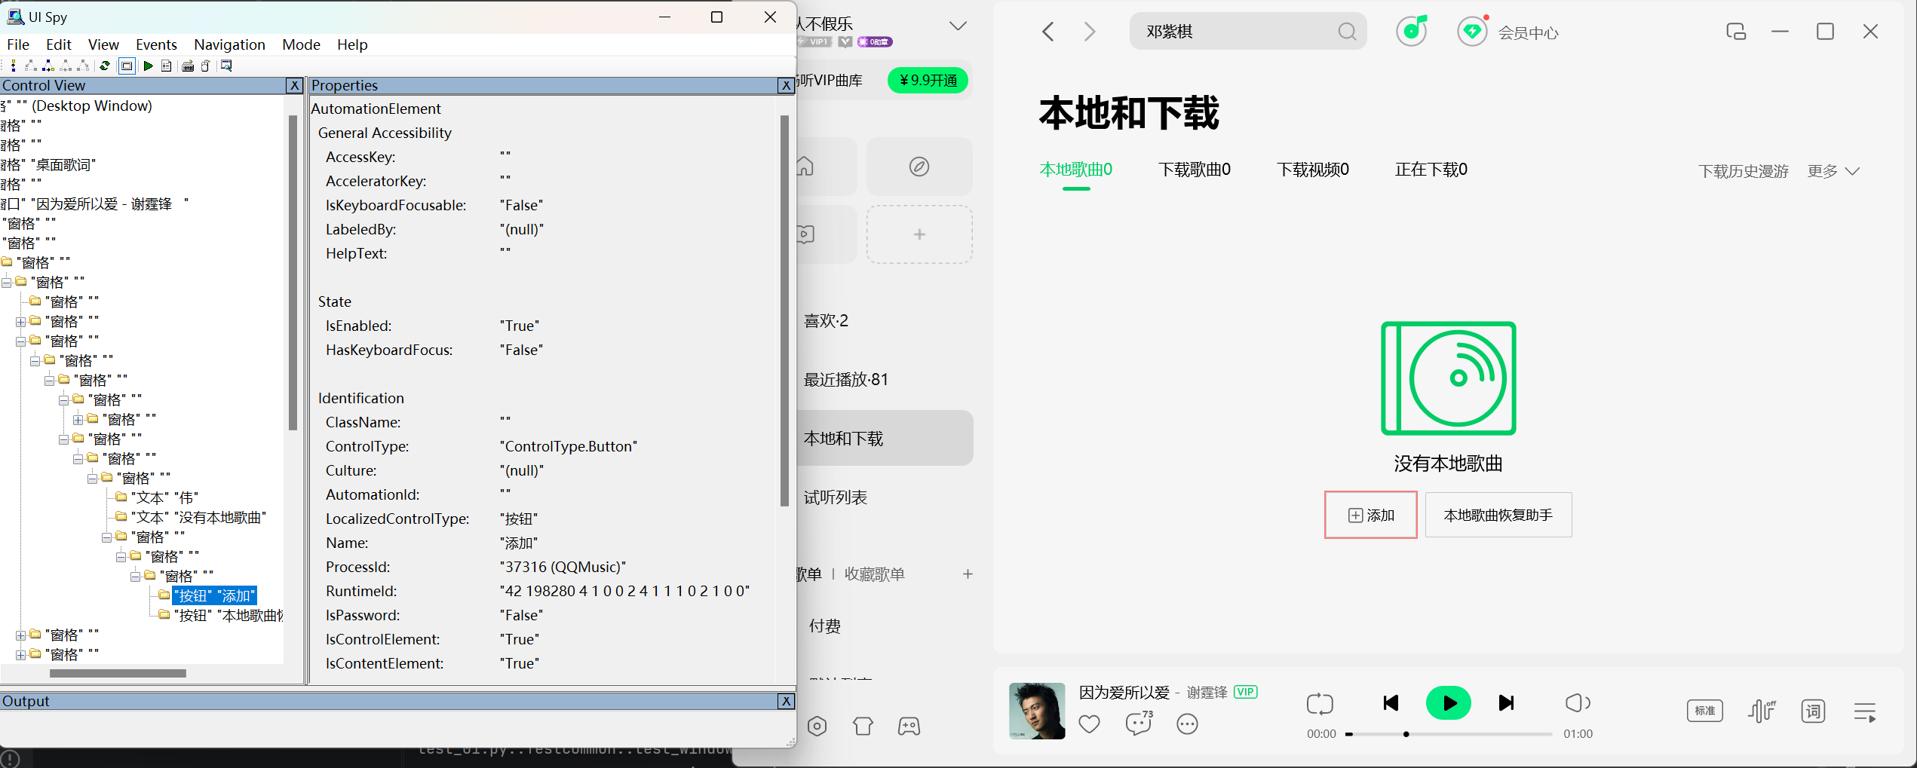Expand the last 窗格 node in Control View
This screenshot has height=768, width=1917.
tap(20, 655)
